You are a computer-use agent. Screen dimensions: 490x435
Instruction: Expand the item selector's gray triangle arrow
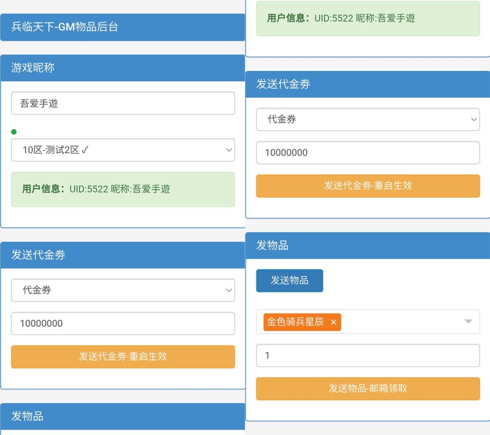(x=468, y=322)
